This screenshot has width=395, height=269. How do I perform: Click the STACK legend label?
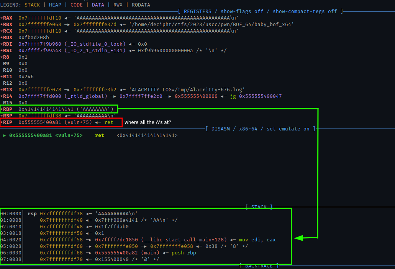coord(32,5)
